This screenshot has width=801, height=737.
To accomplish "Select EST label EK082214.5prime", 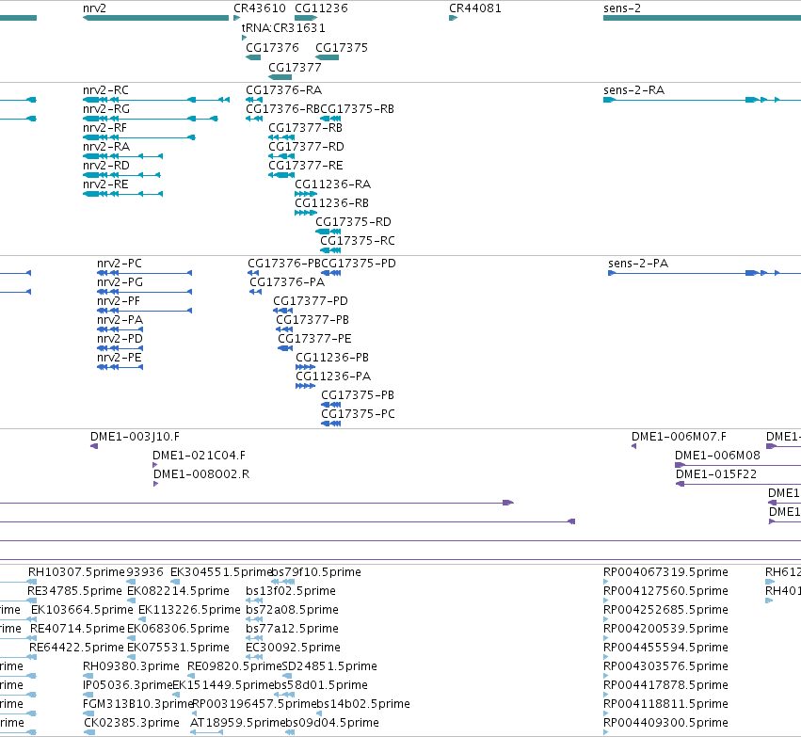I will tap(178, 591).
